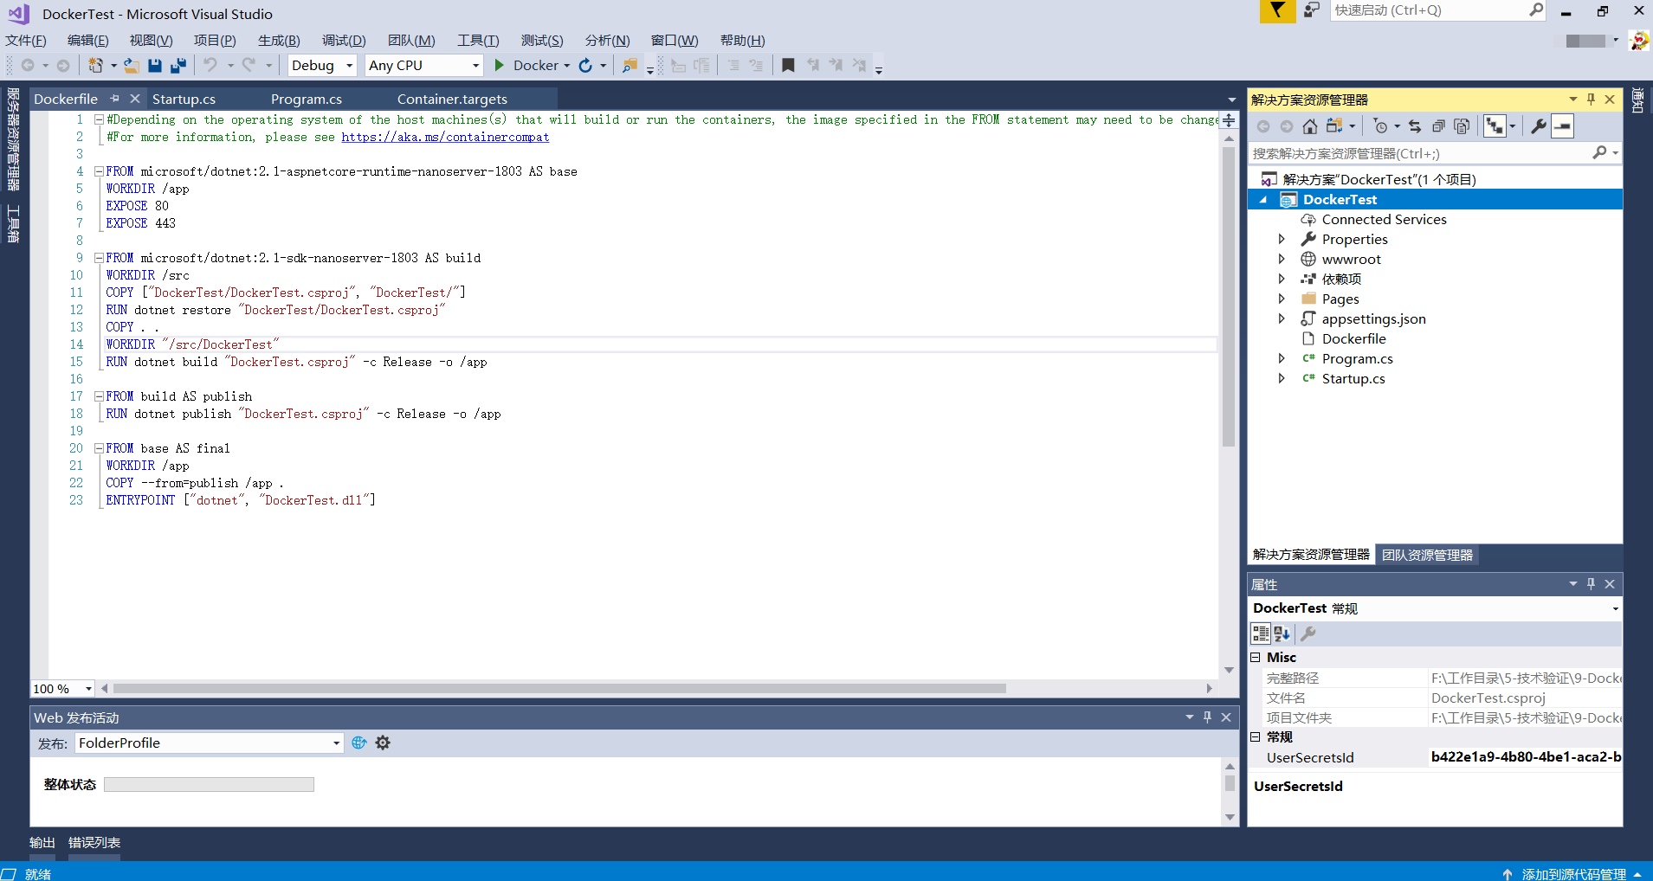Screen dimensions: 1653x881
Task: Toggle Preview Selected Items button in Solution Explorer
Action: 1562,126
